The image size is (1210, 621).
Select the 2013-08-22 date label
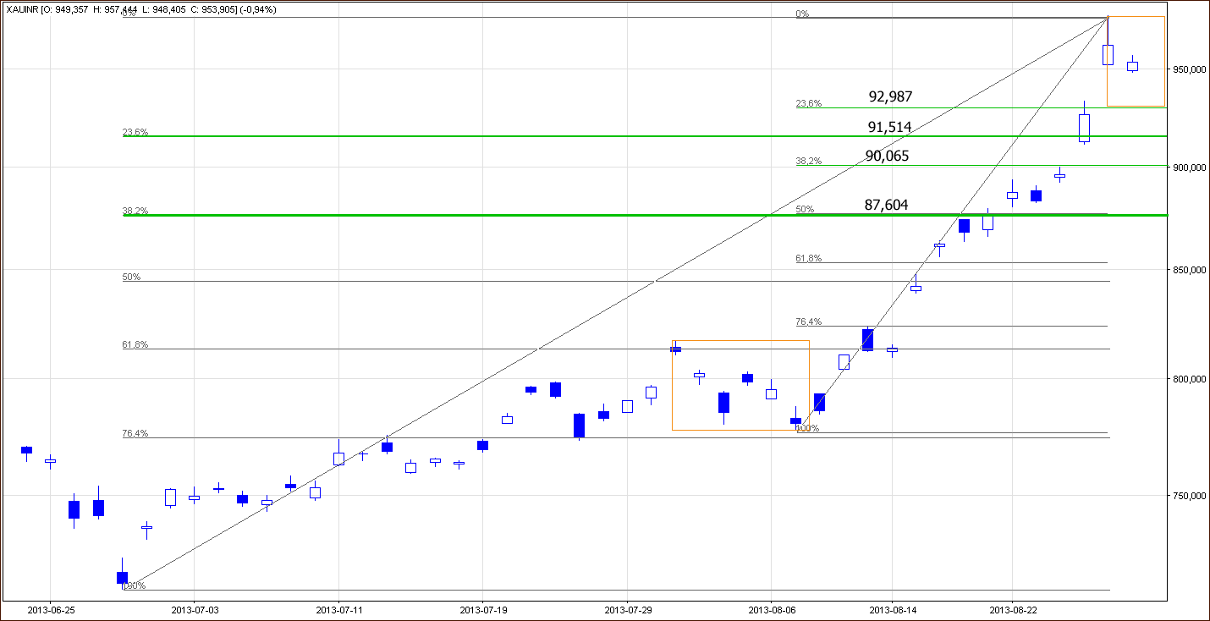point(1012,609)
